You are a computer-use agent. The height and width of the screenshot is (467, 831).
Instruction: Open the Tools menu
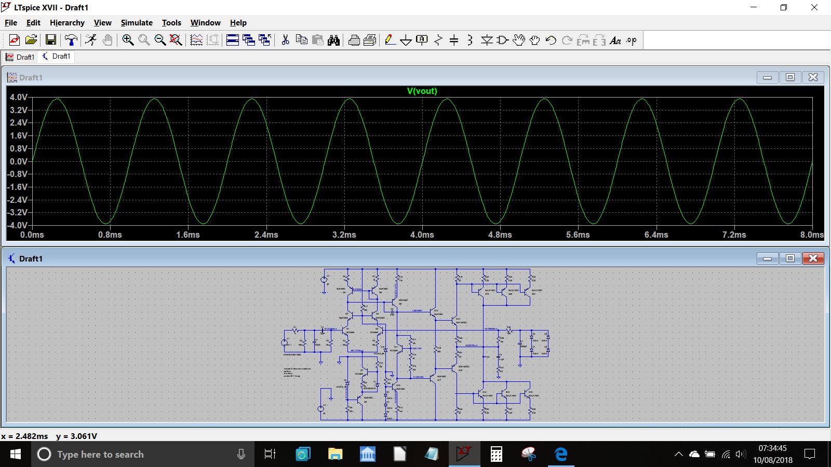click(x=171, y=23)
